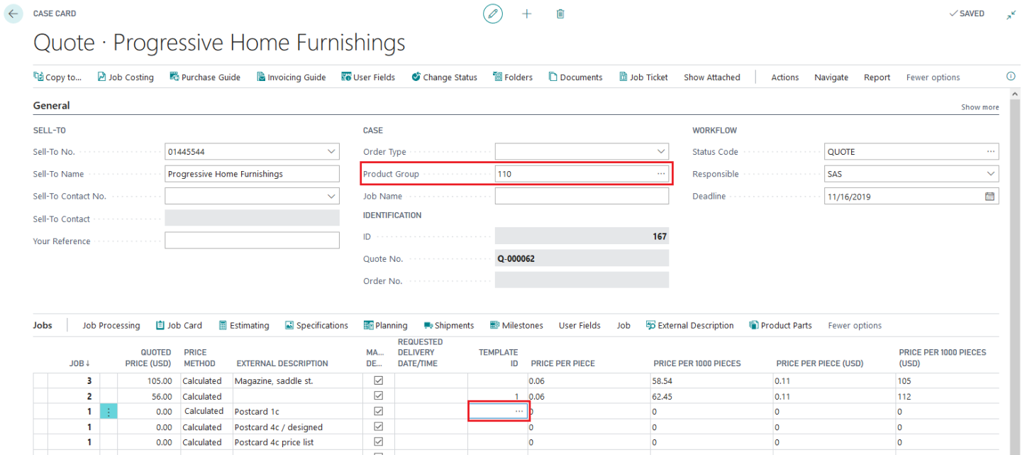Click the Quote No. Q-000062 field

pos(582,258)
